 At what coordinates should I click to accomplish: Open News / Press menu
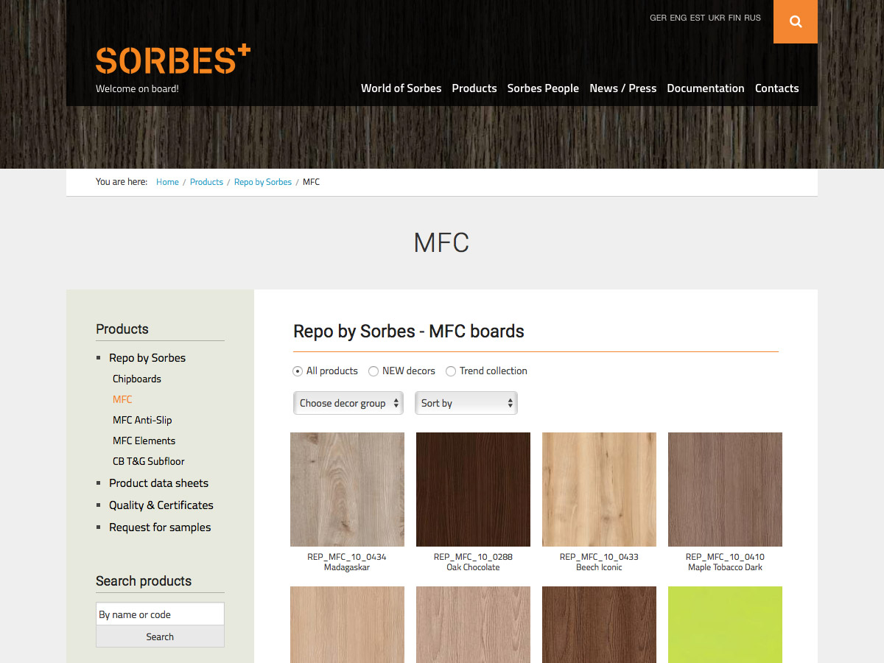click(x=623, y=88)
